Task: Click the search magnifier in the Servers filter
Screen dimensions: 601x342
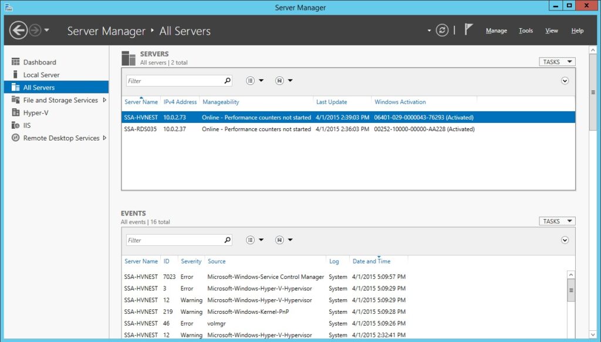Action: [x=227, y=80]
